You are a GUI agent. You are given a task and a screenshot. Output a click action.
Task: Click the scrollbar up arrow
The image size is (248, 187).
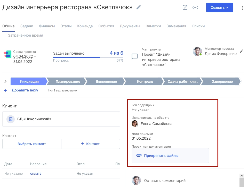pyautogui.click(x=242, y=176)
